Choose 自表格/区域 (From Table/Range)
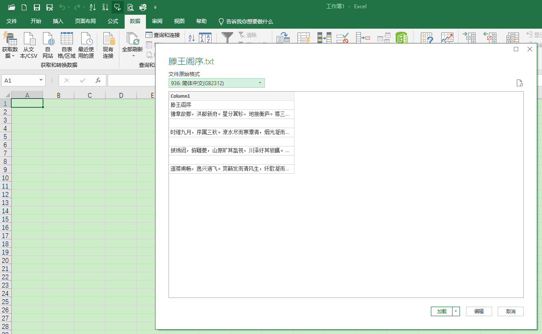This screenshot has height=334, width=542. tap(67, 45)
